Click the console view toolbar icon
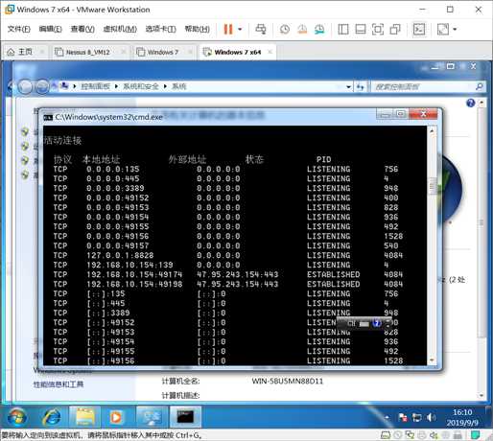The height and width of the screenshot is (441, 493). 419,30
